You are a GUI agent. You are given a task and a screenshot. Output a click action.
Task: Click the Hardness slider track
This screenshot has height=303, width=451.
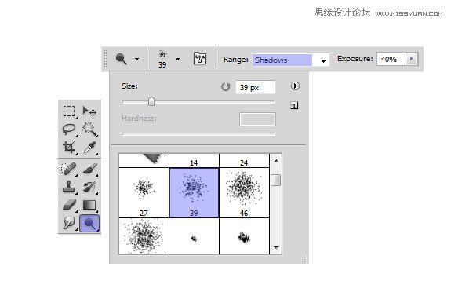(x=198, y=133)
